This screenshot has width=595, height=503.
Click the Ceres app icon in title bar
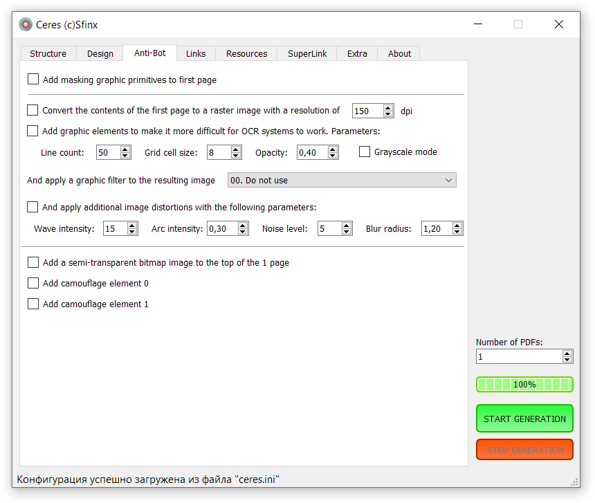coord(26,24)
